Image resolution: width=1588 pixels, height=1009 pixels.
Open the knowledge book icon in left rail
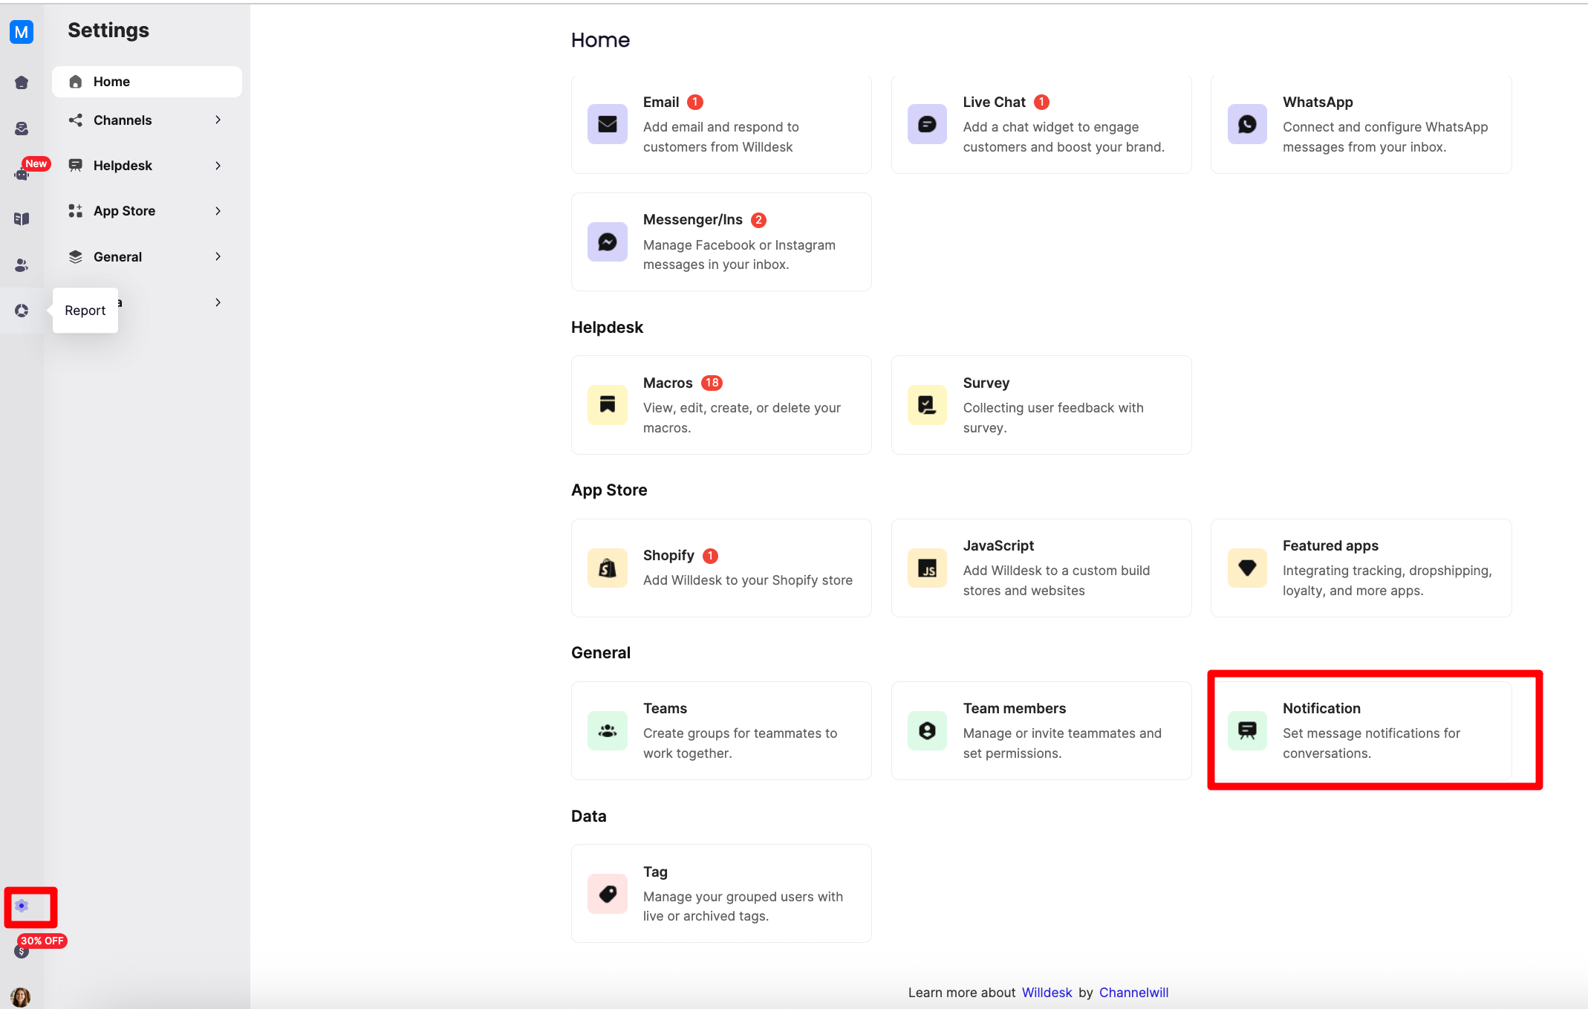(22, 219)
